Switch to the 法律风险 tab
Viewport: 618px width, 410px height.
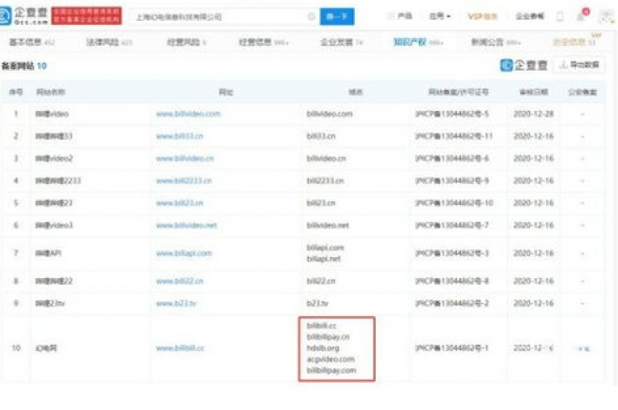click(109, 42)
